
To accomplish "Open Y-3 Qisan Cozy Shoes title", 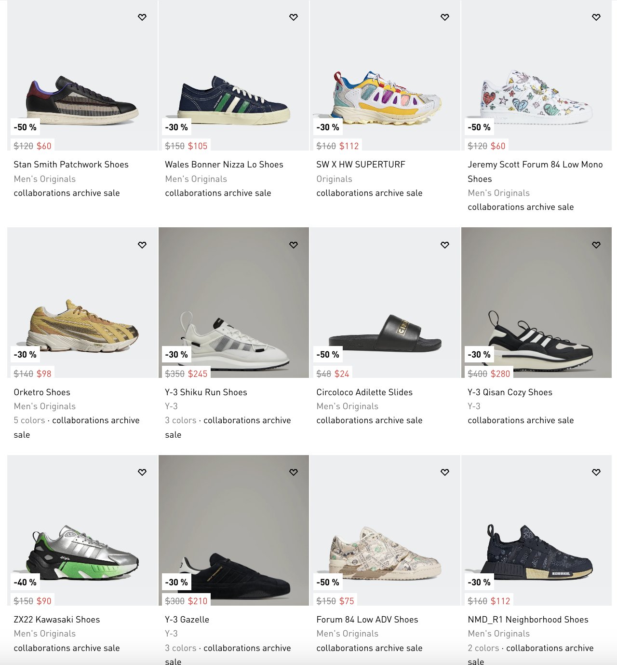I will tap(510, 392).
